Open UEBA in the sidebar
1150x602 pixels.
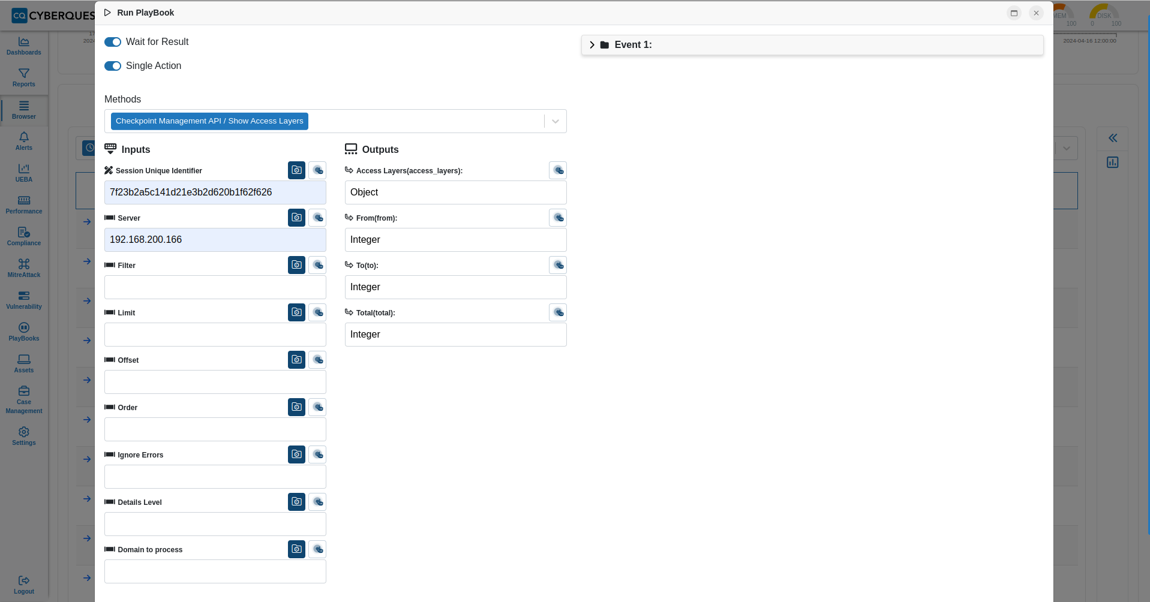[x=24, y=173]
